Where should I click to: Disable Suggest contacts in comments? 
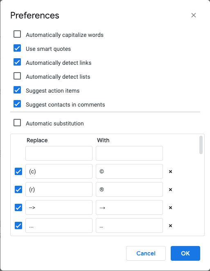17,104
